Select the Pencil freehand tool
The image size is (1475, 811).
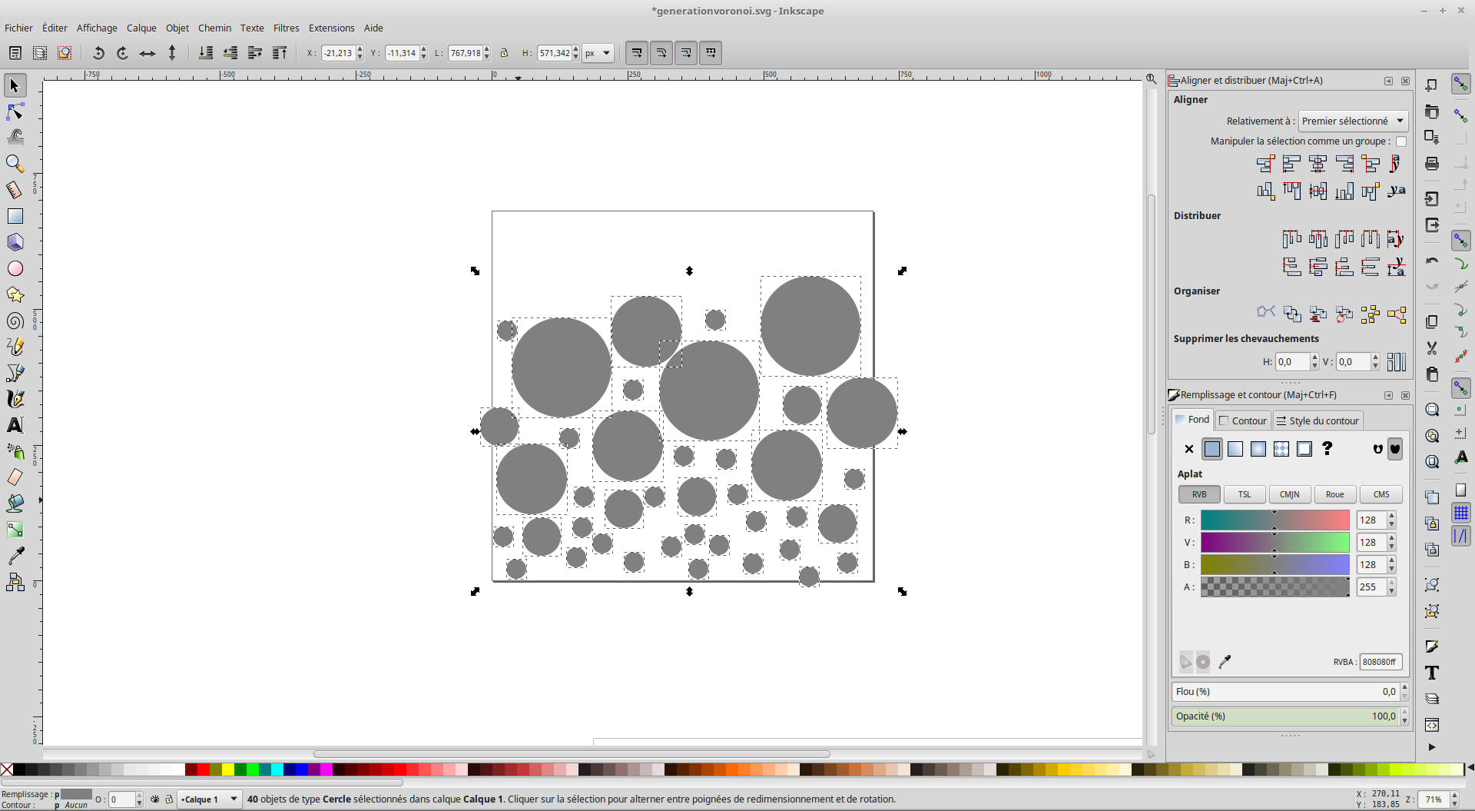click(x=15, y=347)
